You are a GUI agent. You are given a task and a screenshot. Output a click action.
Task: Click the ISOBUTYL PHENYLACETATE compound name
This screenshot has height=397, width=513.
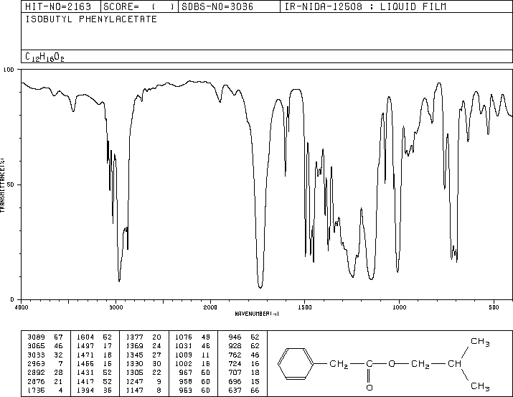(91, 19)
